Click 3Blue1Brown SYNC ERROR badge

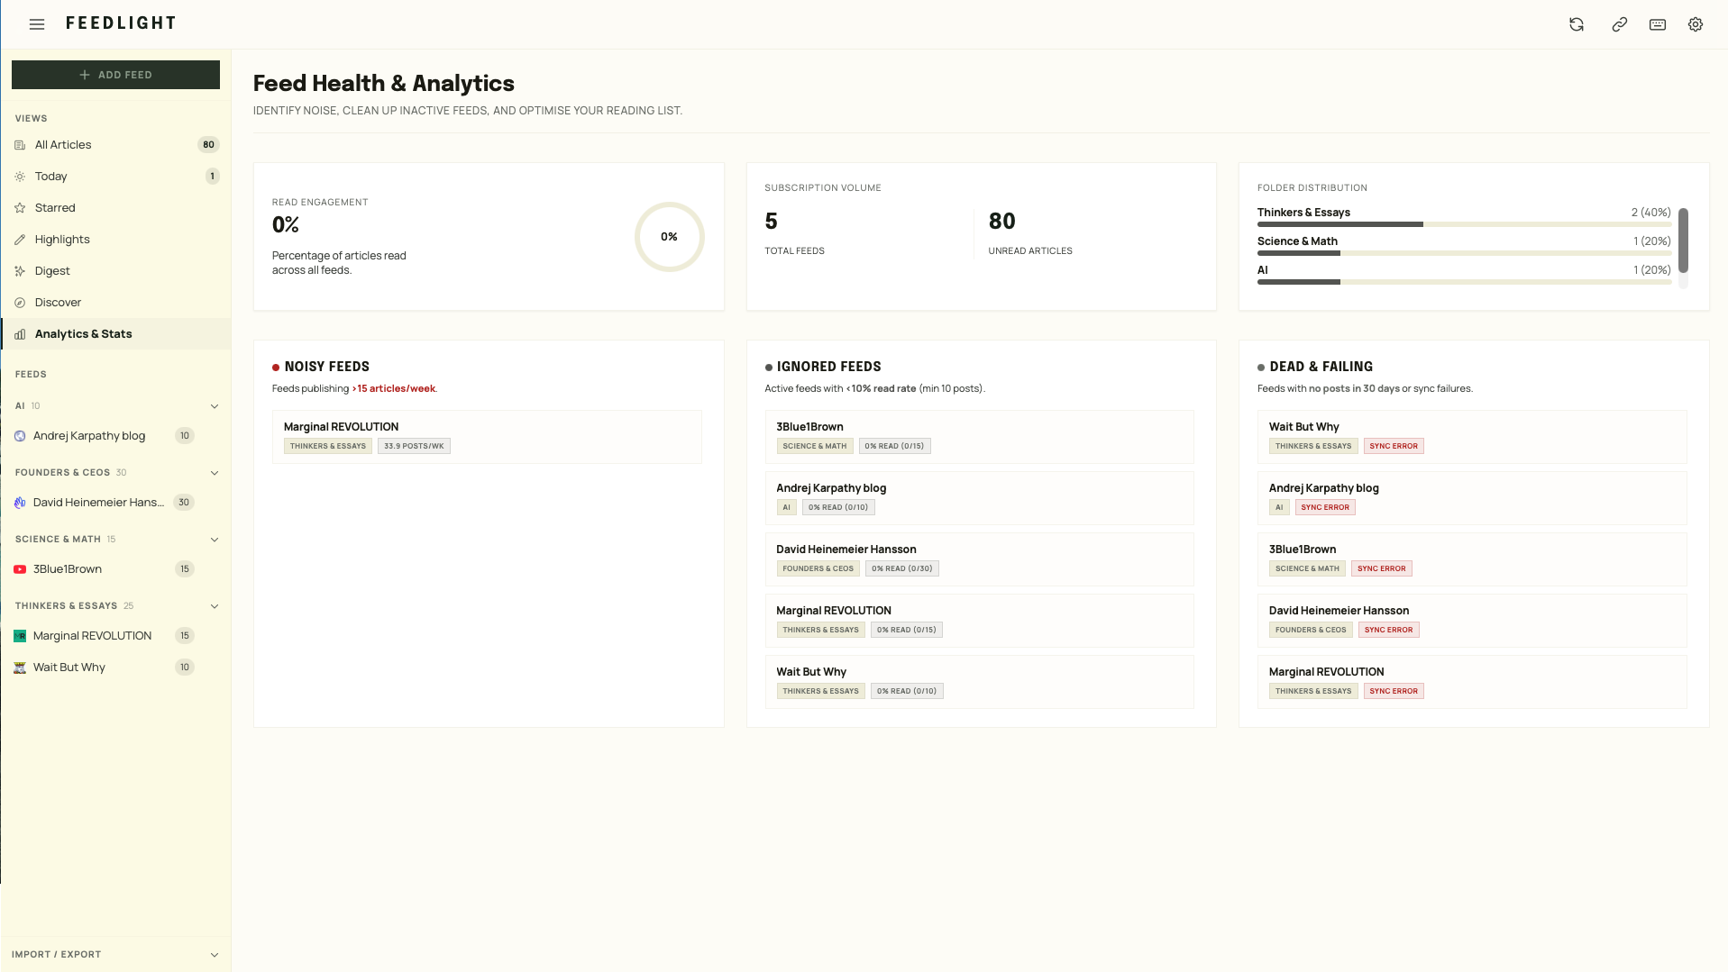(x=1382, y=568)
